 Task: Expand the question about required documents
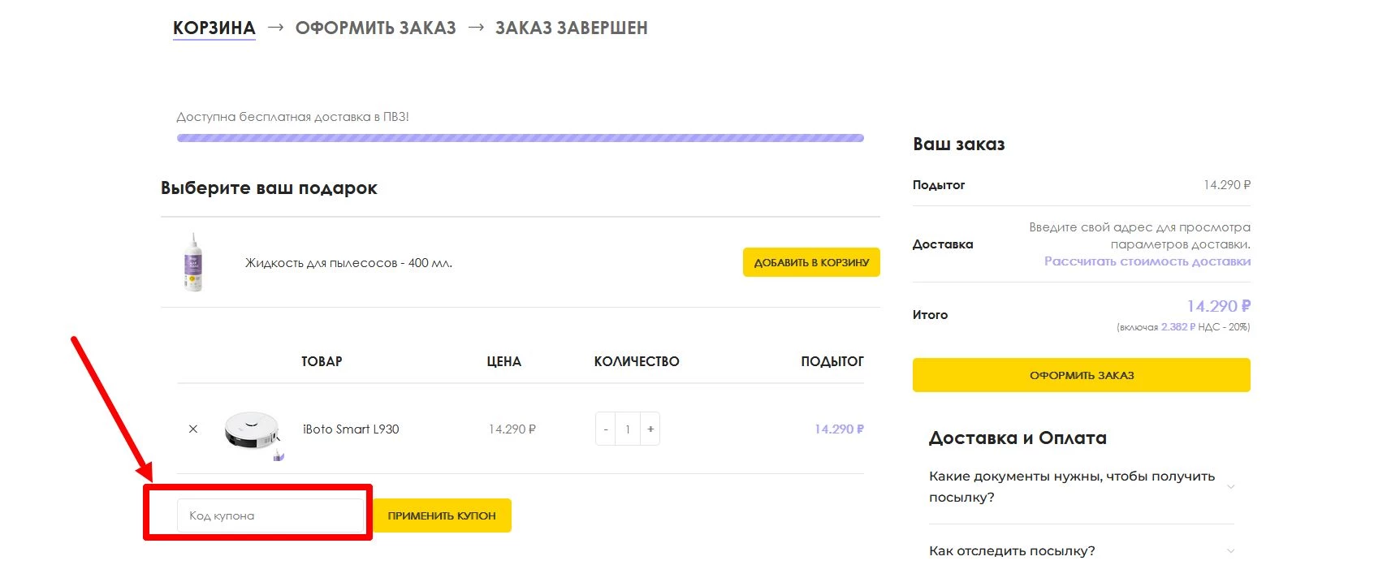[1072, 486]
